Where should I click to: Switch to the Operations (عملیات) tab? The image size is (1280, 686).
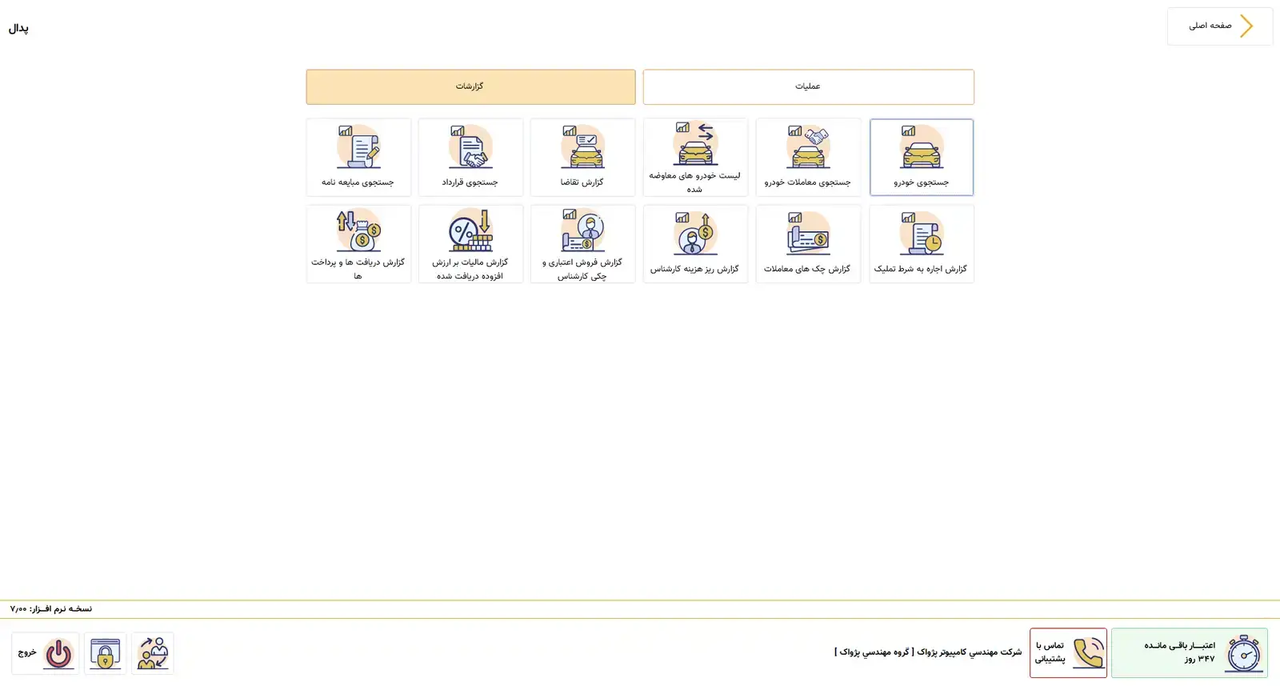(x=808, y=86)
